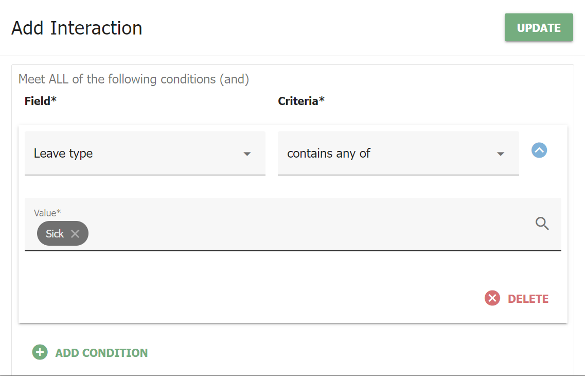Open the 'contains any of' criteria dropdown
This screenshot has height=376, width=585.
pyautogui.click(x=386, y=153)
